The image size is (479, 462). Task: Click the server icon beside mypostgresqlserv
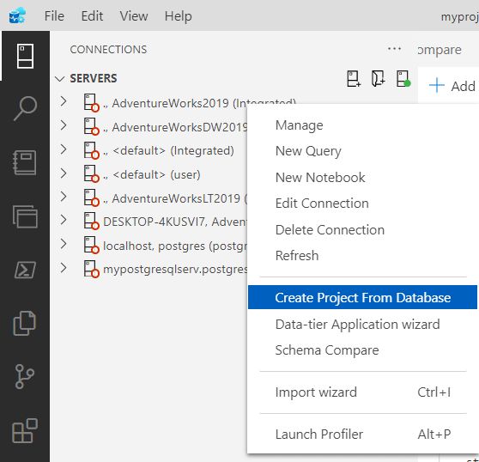91,269
